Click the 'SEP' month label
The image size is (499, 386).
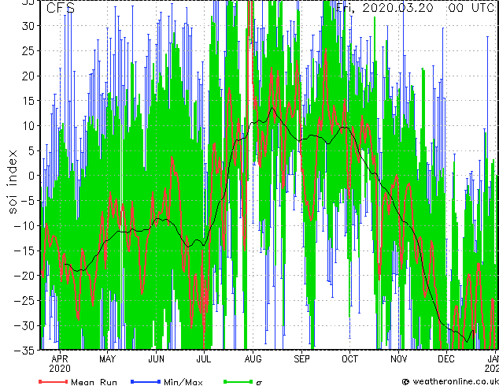(301, 359)
